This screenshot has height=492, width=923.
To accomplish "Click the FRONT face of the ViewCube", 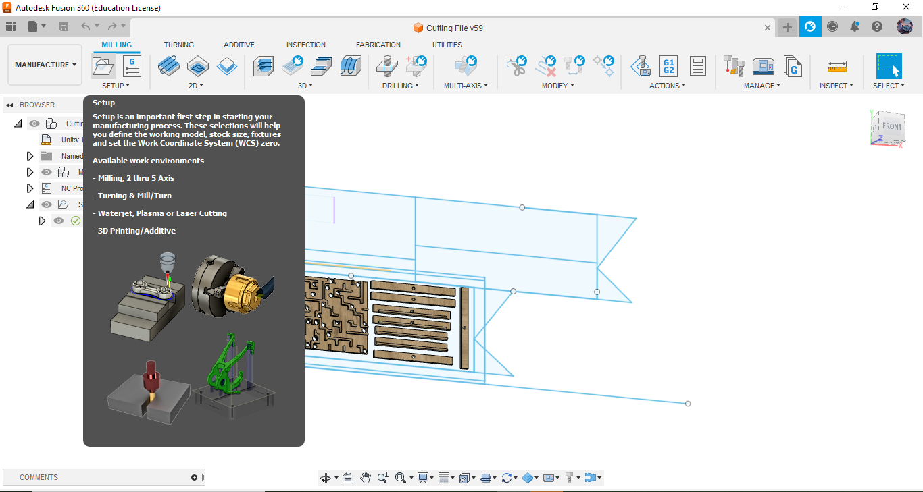I will pos(891,126).
